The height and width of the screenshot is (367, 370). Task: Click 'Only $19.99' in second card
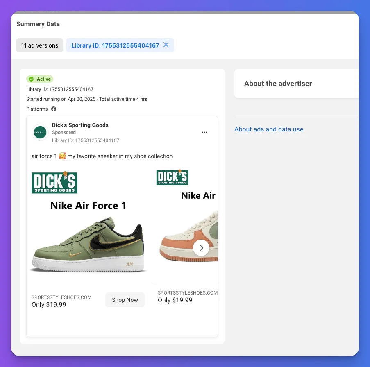(x=175, y=300)
